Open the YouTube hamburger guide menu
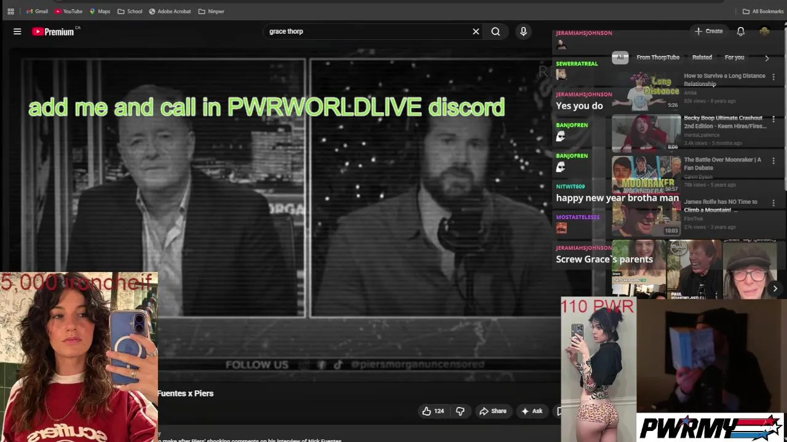The image size is (787, 442). [x=17, y=31]
